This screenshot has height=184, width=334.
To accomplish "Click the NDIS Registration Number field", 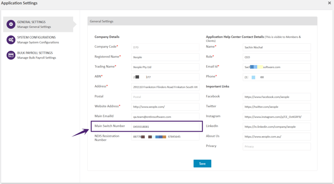I will [166, 137].
